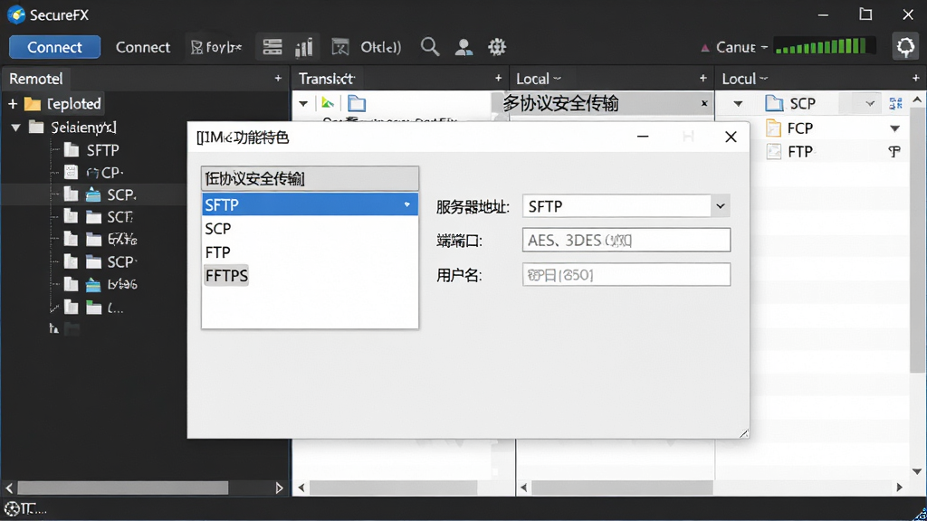The width and height of the screenshot is (927, 521).
Task: Click left arrow of Remotel horizontal scrollbar
Action: pyautogui.click(x=9, y=488)
